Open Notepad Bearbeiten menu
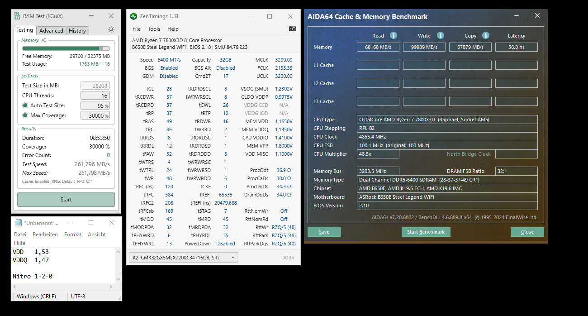588x316 pixels. [45, 235]
